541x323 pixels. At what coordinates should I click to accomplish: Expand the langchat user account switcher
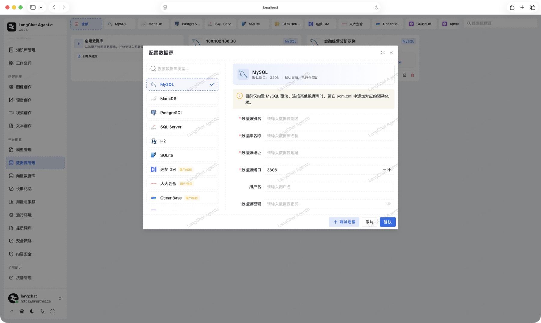60,298
